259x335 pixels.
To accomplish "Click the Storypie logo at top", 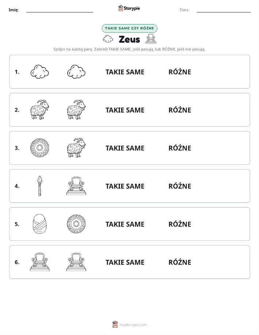I will point(129,8).
